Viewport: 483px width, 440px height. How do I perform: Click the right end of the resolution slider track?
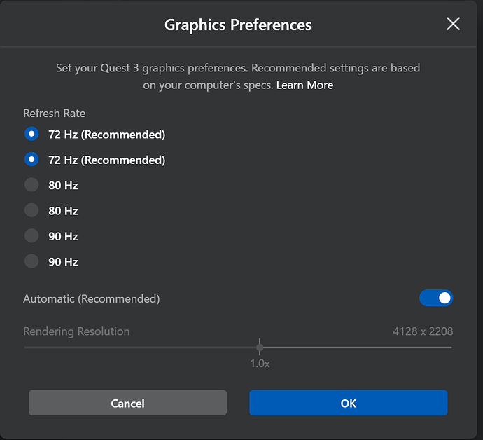click(450, 347)
